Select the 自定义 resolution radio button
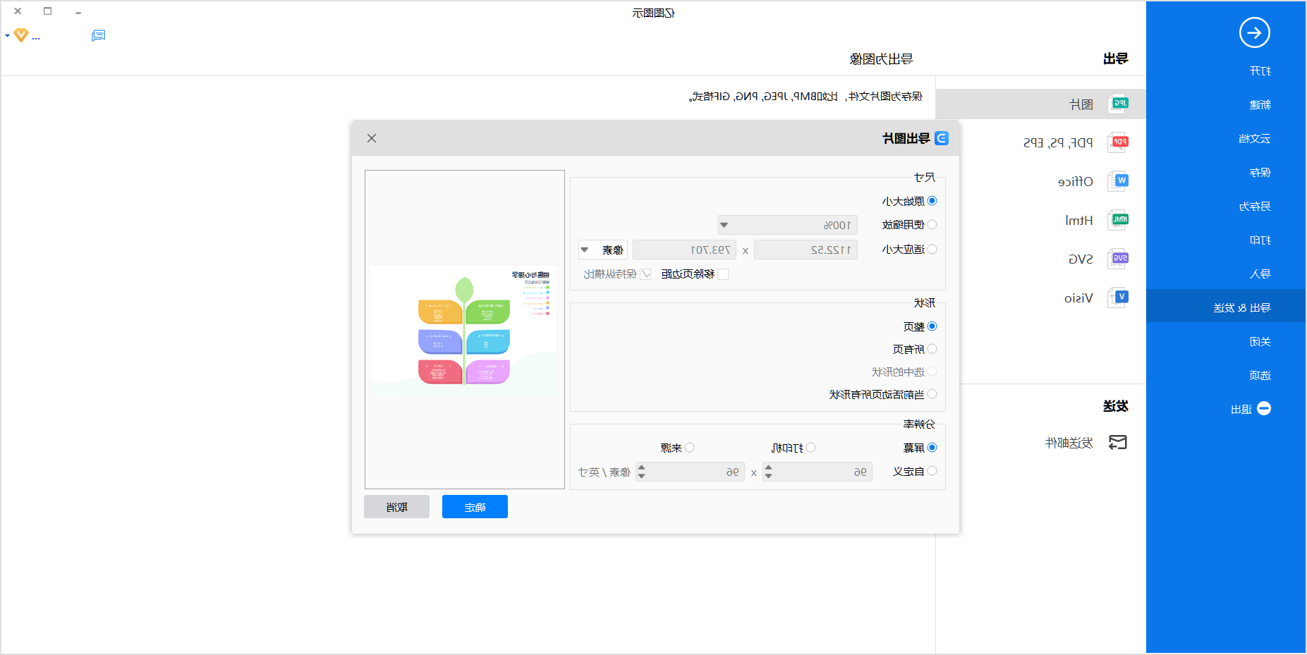1307x655 pixels. point(932,471)
